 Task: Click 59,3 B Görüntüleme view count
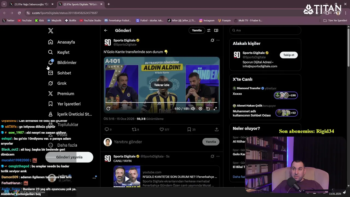(x=150, y=119)
